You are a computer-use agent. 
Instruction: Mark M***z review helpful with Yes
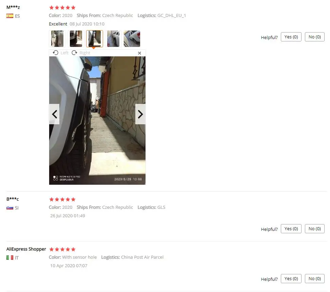[291, 37]
